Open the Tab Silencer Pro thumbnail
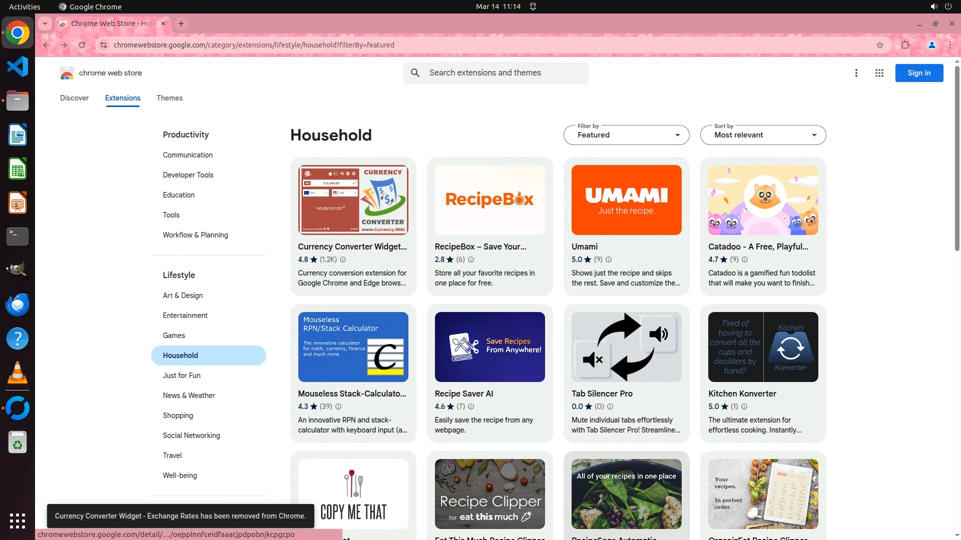The image size is (961, 540). (x=626, y=347)
